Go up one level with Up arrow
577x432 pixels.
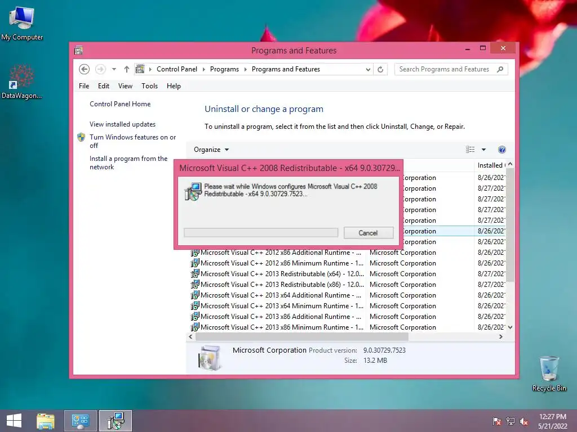tap(127, 69)
